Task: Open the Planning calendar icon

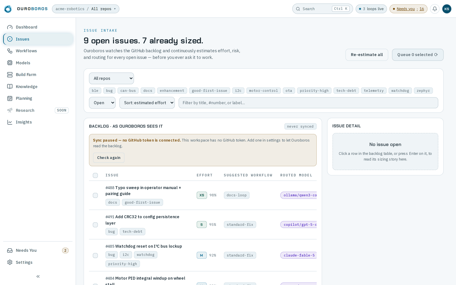Action: 10,98
